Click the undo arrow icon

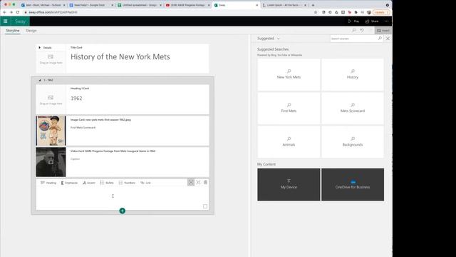pos(362,31)
